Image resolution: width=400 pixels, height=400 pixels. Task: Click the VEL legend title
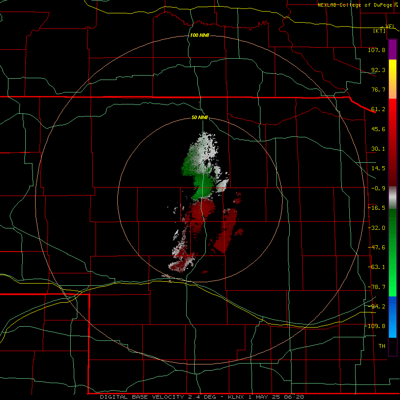click(x=390, y=26)
